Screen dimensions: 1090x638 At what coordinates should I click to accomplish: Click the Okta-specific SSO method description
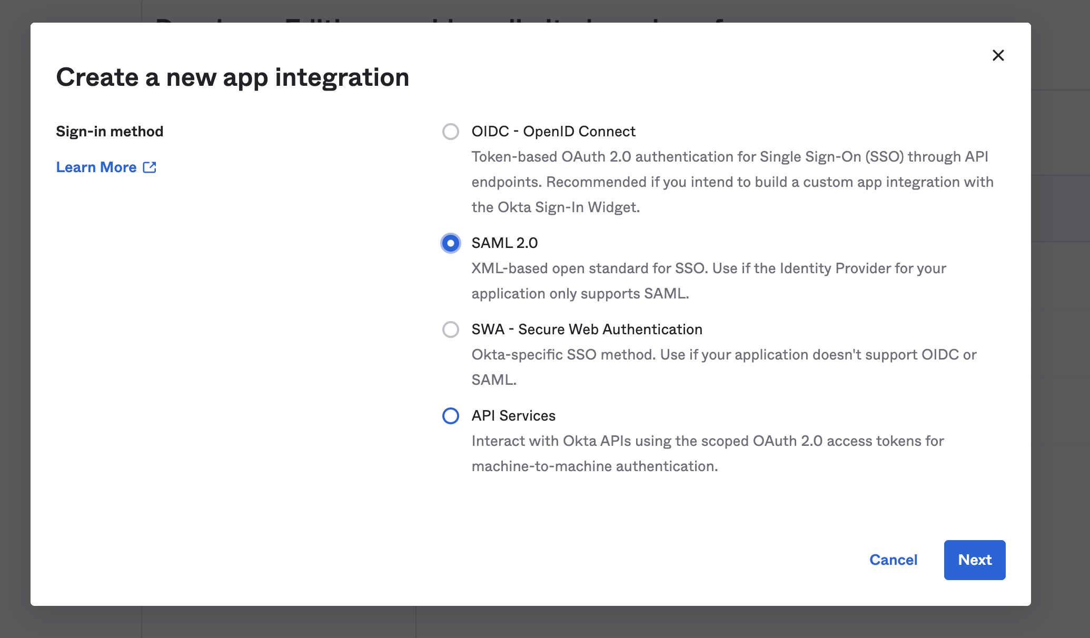tap(724, 355)
